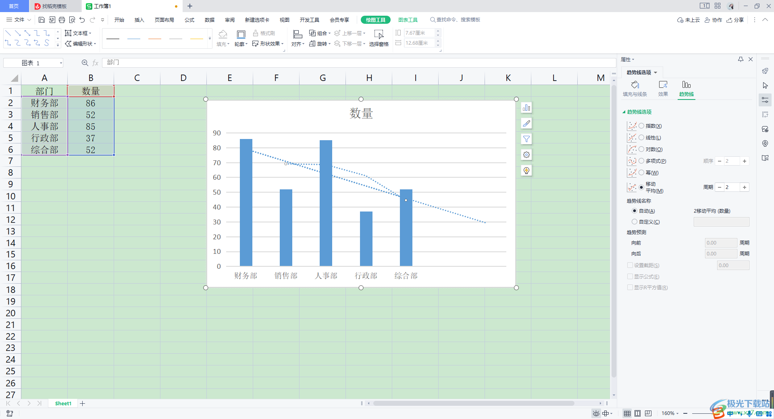The height and width of the screenshot is (419, 774).
Task: Toggle Display R-squared (显示R平方值) checkbox
Action: point(630,288)
